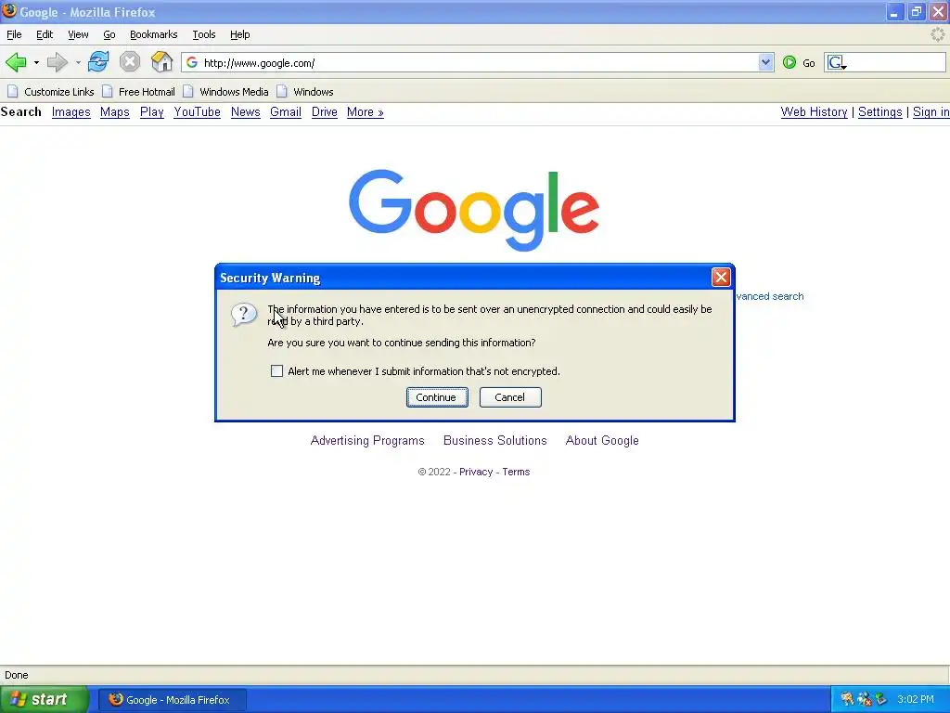The height and width of the screenshot is (713, 950).
Task: Open the Settings link
Action: point(879,112)
